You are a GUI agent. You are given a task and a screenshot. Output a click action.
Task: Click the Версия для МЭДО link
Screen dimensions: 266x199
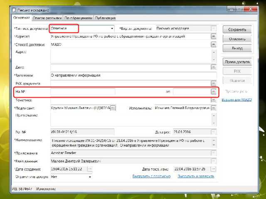click(x=235, y=99)
